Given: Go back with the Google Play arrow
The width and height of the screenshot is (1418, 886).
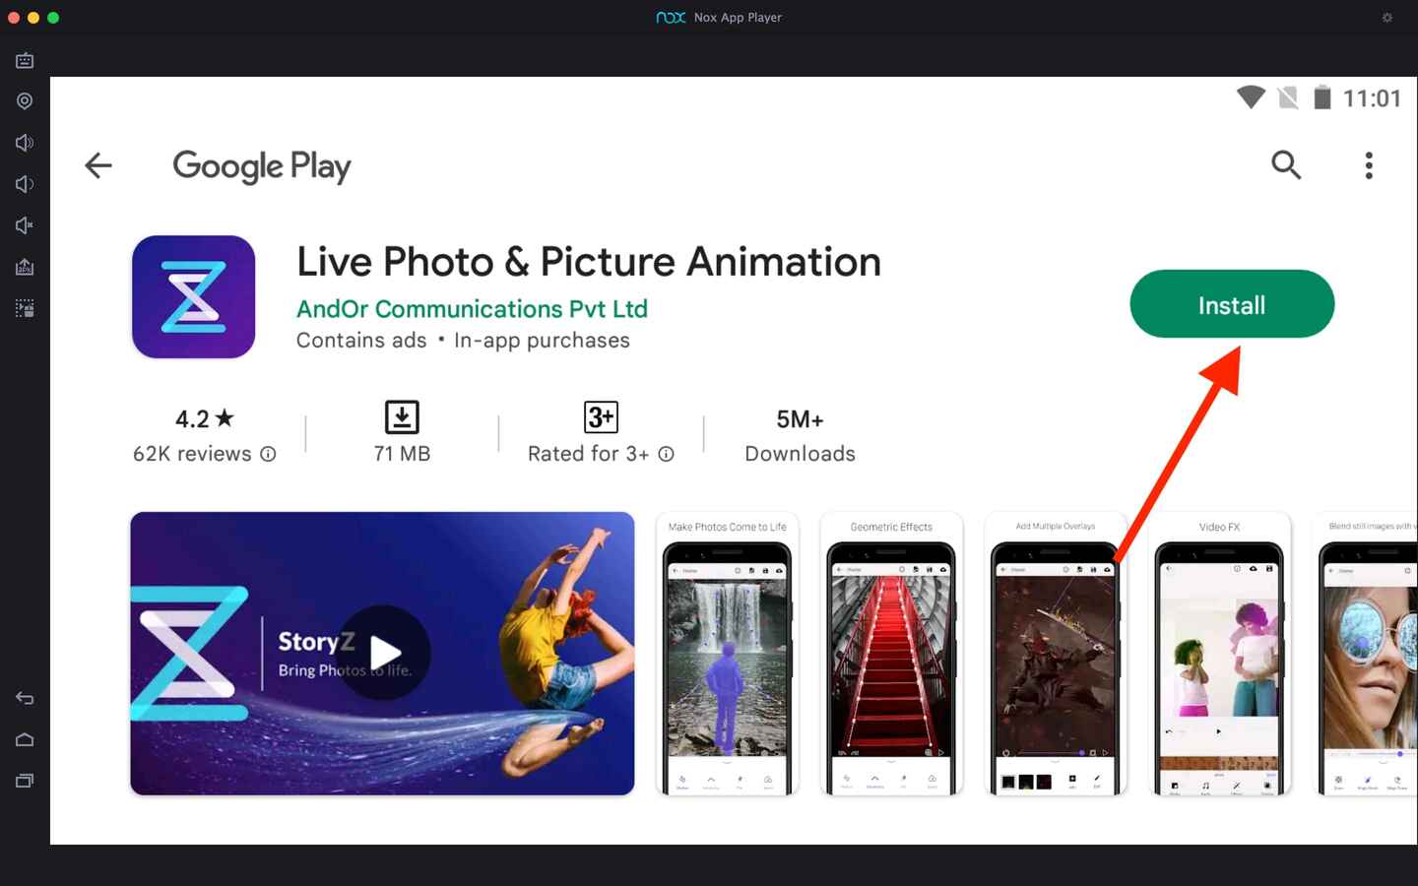Looking at the screenshot, I should point(98,165).
